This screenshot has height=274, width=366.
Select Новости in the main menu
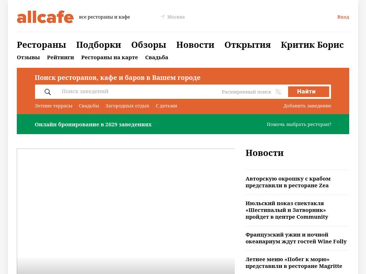pos(195,45)
